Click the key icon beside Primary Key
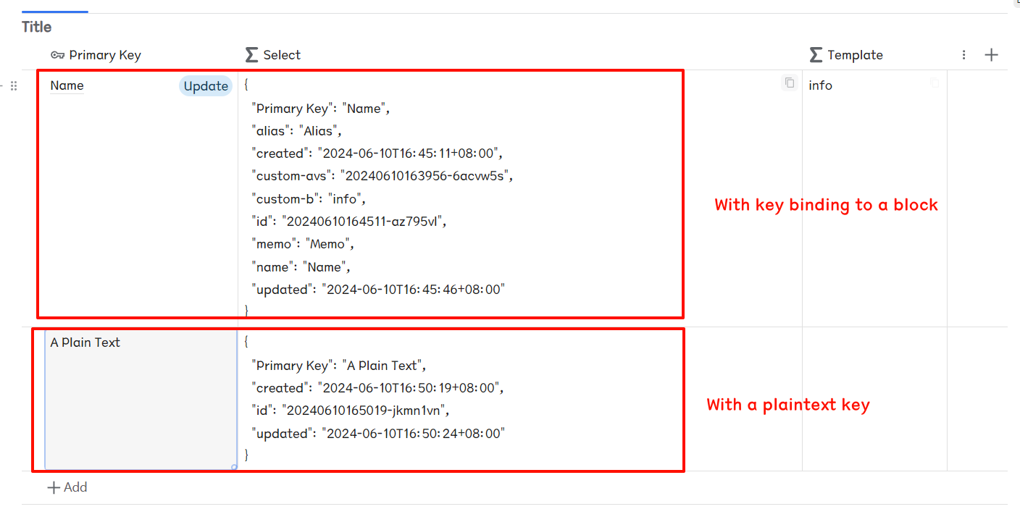The width and height of the screenshot is (1020, 517). click(x=58, y=55)
